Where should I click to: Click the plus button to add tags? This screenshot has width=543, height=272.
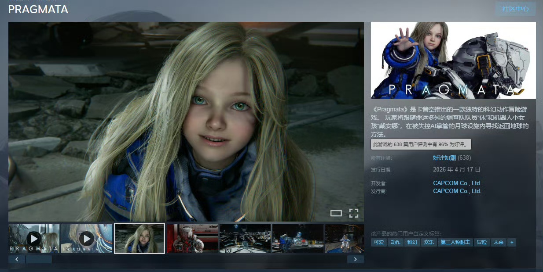(x=511, y=242)
